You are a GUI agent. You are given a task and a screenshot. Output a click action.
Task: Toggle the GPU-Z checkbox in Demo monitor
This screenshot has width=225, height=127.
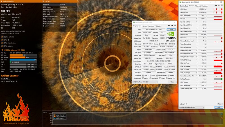click(x=2, y=40)
